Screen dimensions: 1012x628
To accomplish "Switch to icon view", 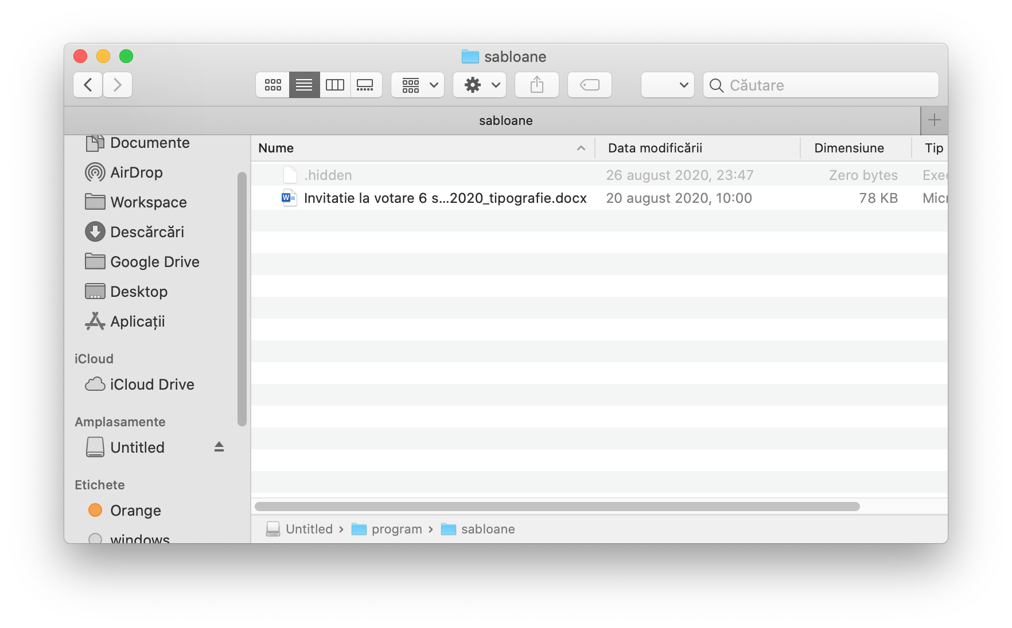I will pos(273,85).
